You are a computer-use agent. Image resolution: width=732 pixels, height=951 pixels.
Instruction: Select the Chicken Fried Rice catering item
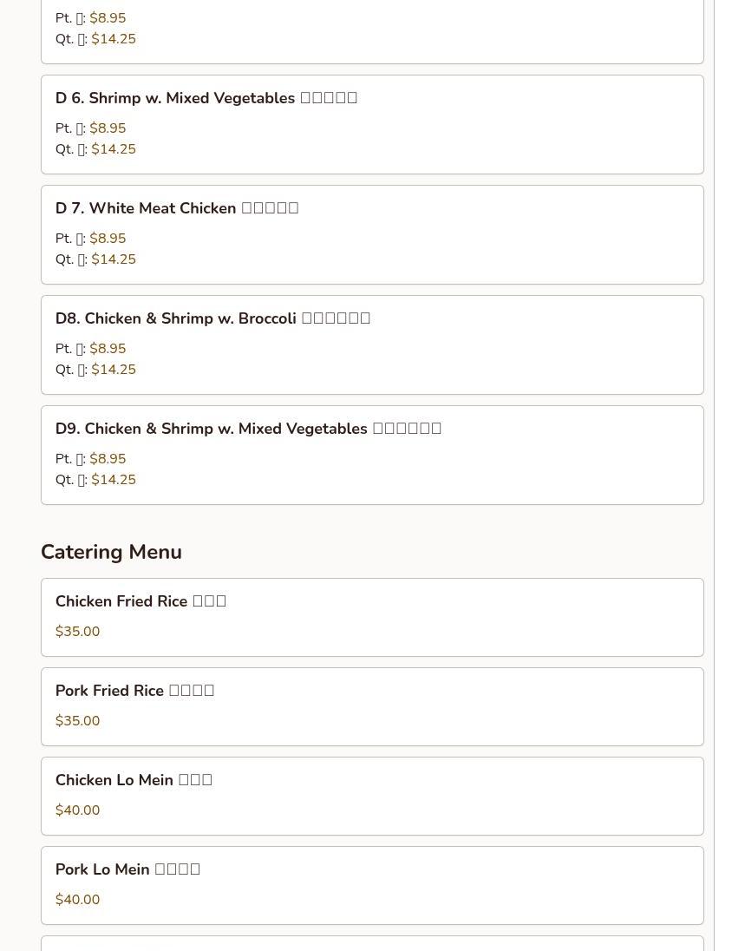click(x=141, y=601)
